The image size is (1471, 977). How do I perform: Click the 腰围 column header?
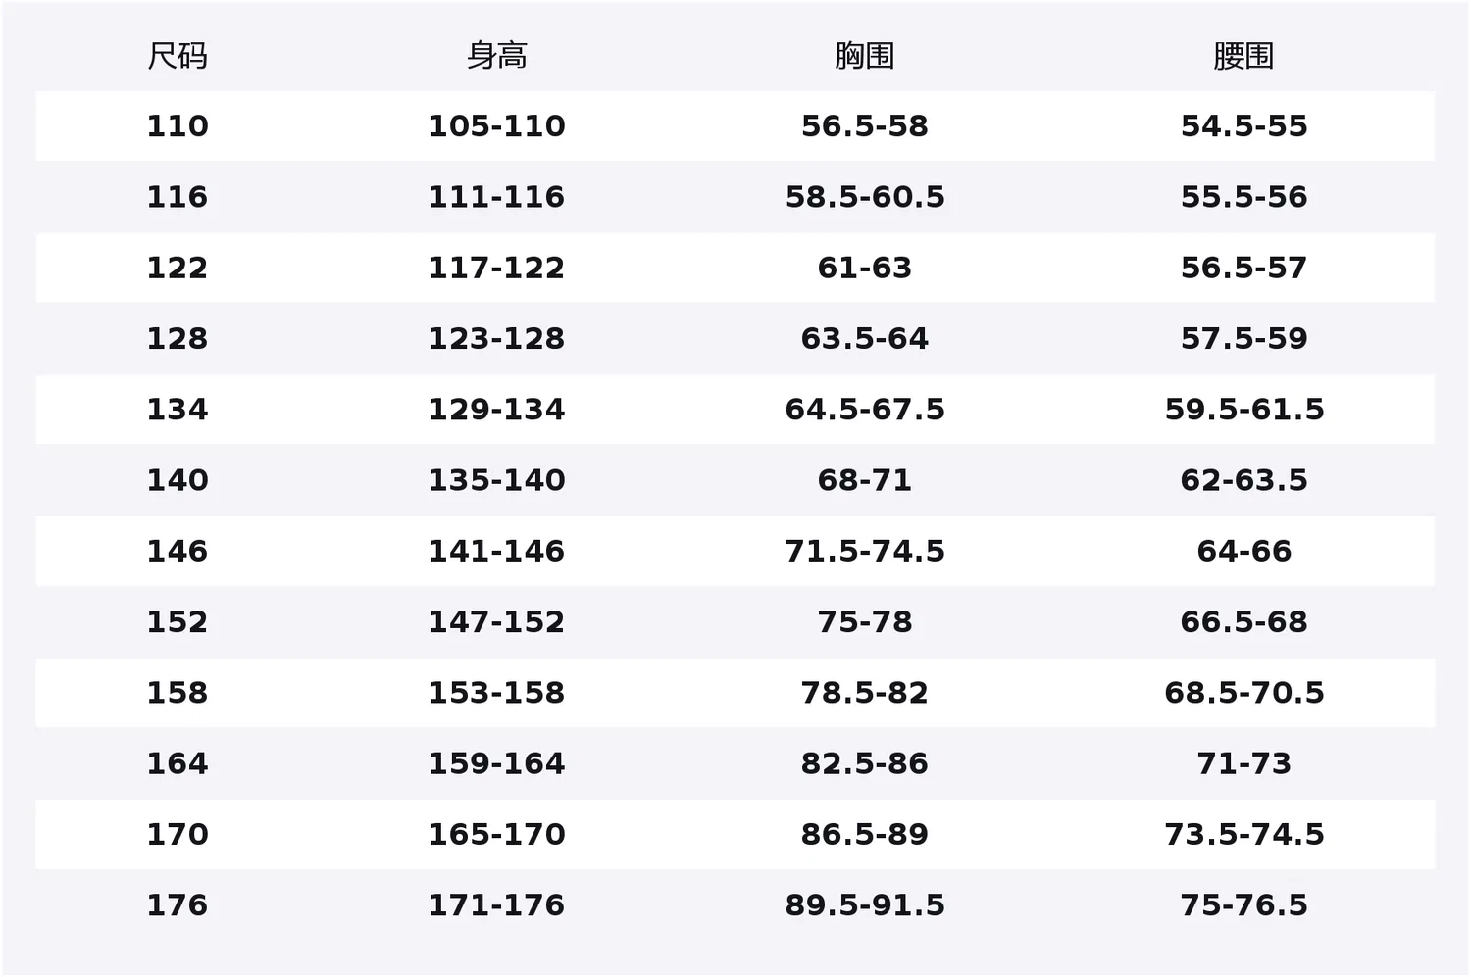[1243, 56]
